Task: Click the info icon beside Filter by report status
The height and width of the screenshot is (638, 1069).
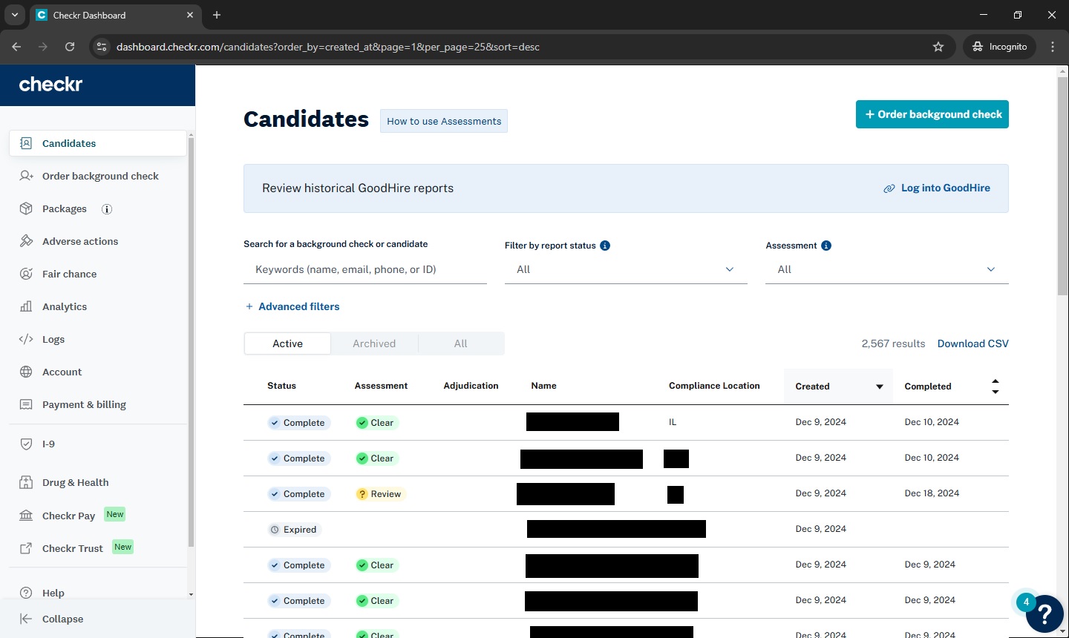Action: (605, 246)
